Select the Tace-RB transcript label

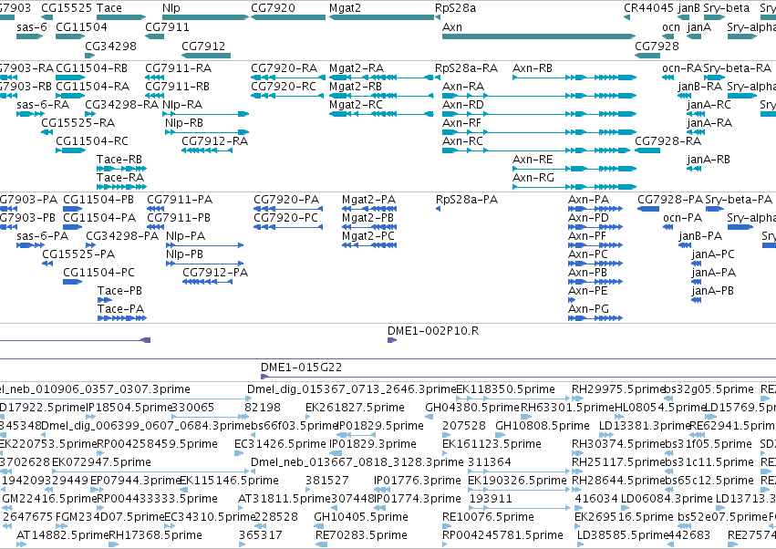[119, 160]
